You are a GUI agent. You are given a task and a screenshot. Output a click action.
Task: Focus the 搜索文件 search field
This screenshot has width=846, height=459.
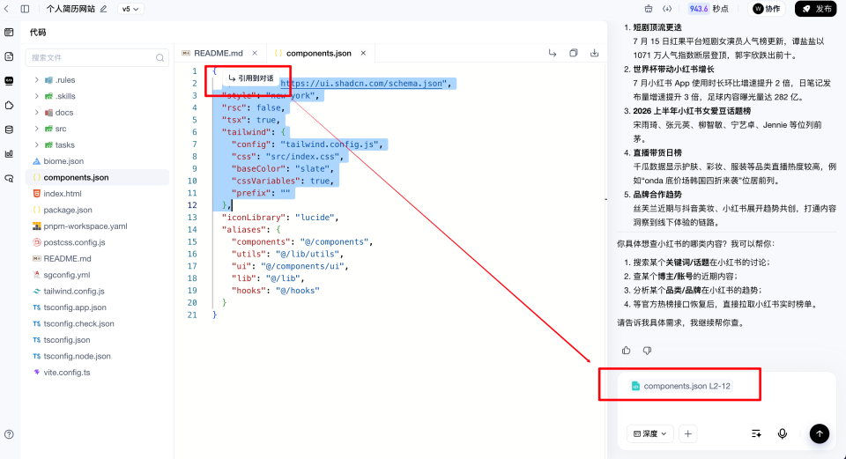point(97,58)
